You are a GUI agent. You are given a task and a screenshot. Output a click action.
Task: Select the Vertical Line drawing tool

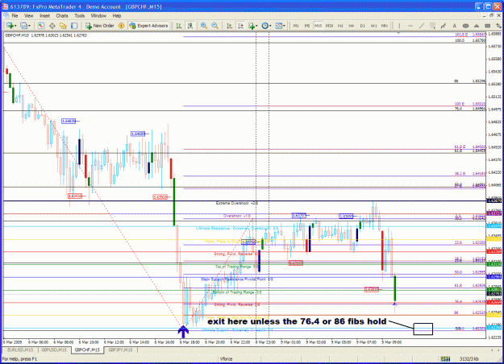point(399,26)
